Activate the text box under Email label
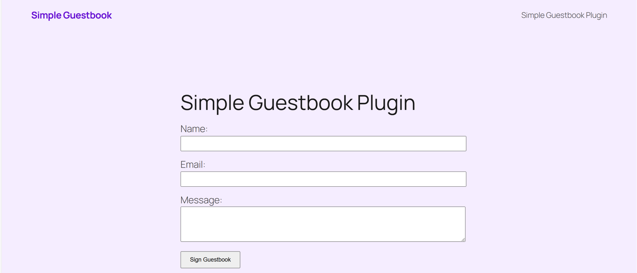The width and height of the screenshot is (637, 273). pyautogui.click(x=323, y=179)
